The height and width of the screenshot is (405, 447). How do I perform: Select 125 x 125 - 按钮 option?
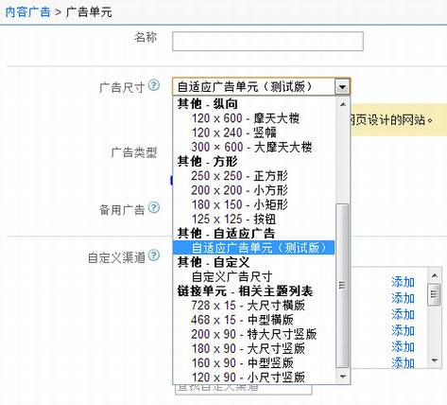(233, 219)
